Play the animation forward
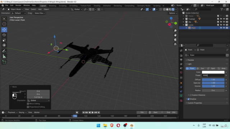The width and height of the screenshot is (230, 129). (x=93, y=113)
